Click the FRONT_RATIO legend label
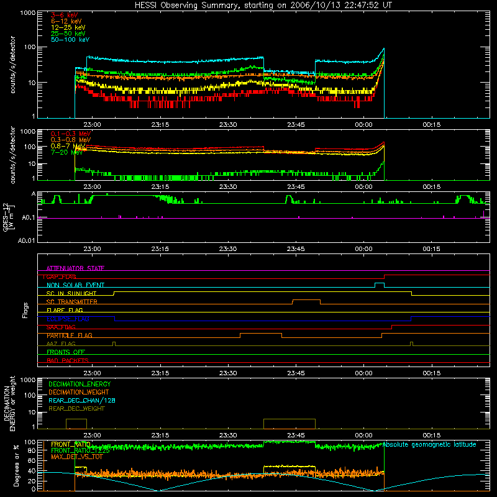Viewport: 497px width, 497px height. [x=71, y=444]
